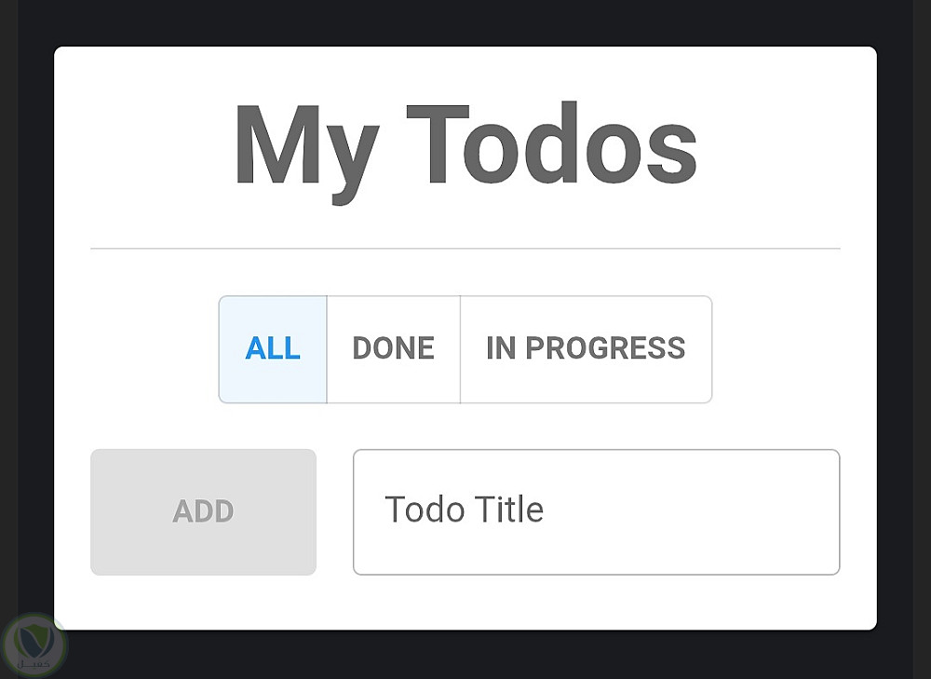Focus the Todo Title input field
Image resolution: width=931 pixels, height=679 pixels.
pyautogui.click(x=596, y=511)
